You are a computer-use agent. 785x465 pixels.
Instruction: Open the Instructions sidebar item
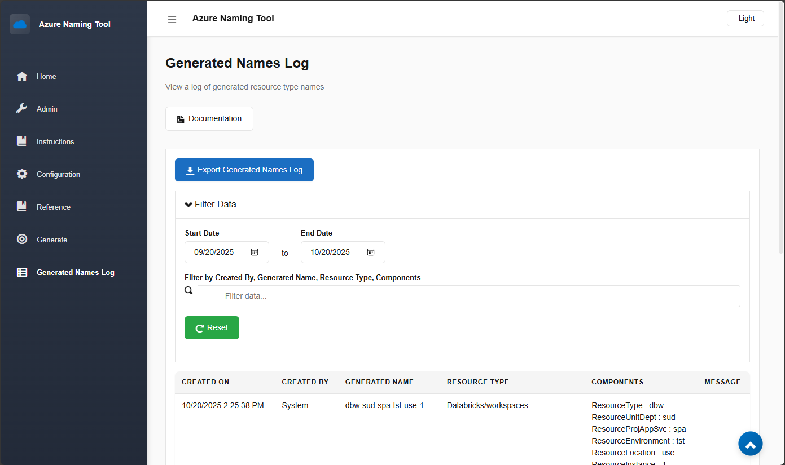tap(55, 141)
